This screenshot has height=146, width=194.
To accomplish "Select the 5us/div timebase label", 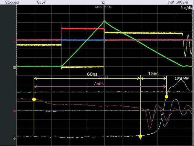I will 186,8.
